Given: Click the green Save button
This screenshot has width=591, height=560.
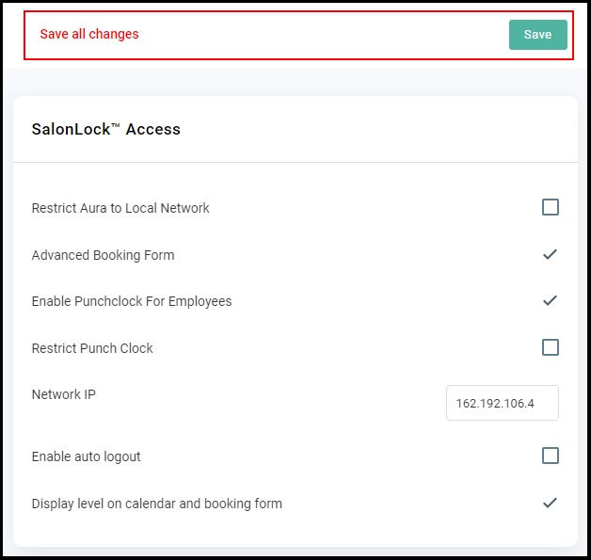Looking at the screenshot, I should 538,35.
